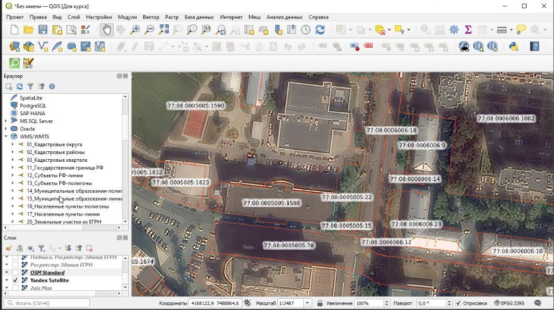Open the Statistical Summary sigma icon
The height and width of the screenshot is (310, 554).
pyautogui.click(x=468, y=30)
